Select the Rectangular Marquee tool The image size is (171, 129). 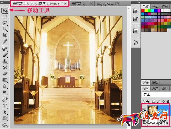tap(5, 17)
